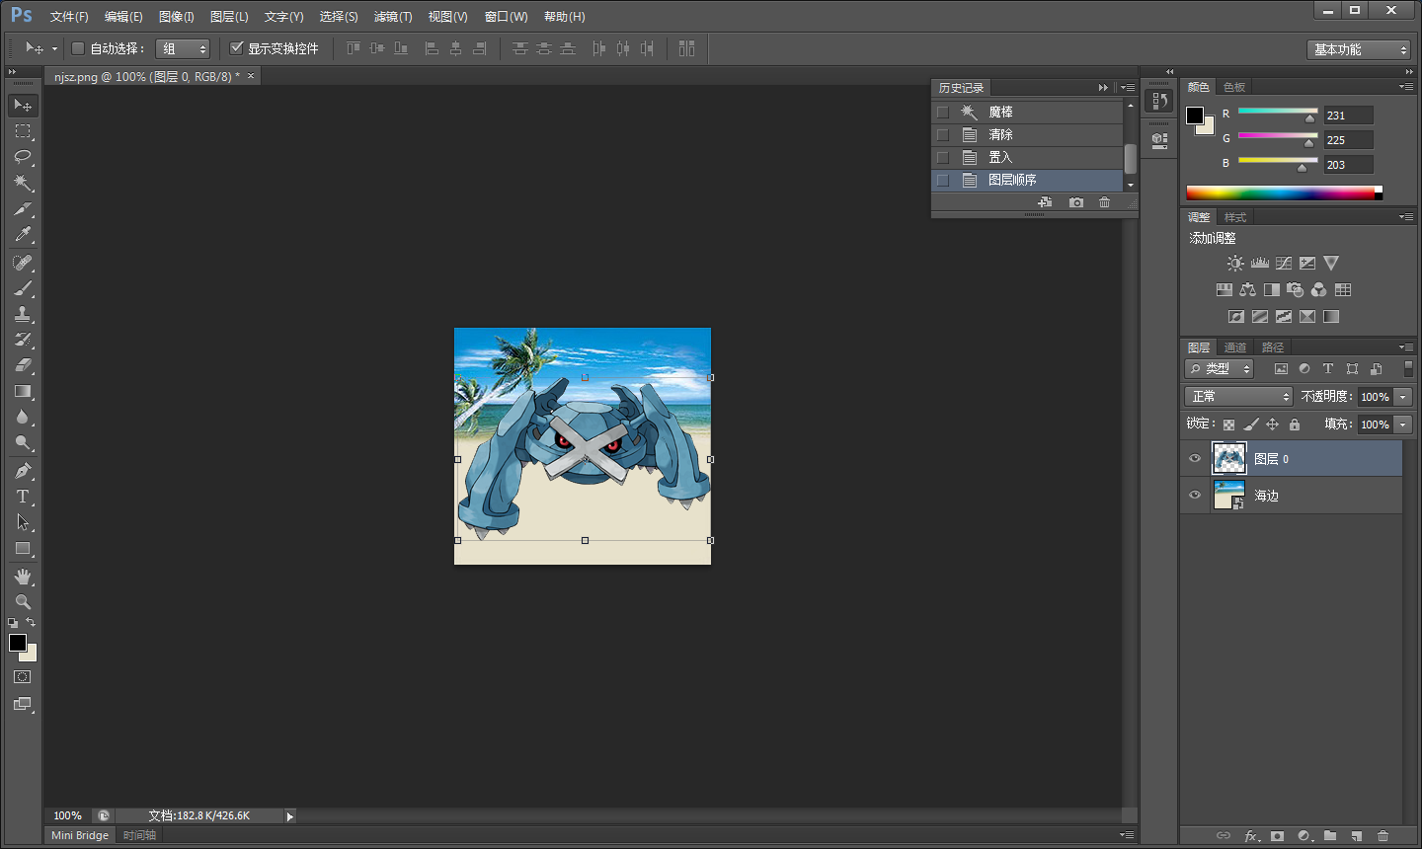The width and height of the screenshot is (1422, 849).
Task: Delete the selected layer
Action: point(1382,836)
